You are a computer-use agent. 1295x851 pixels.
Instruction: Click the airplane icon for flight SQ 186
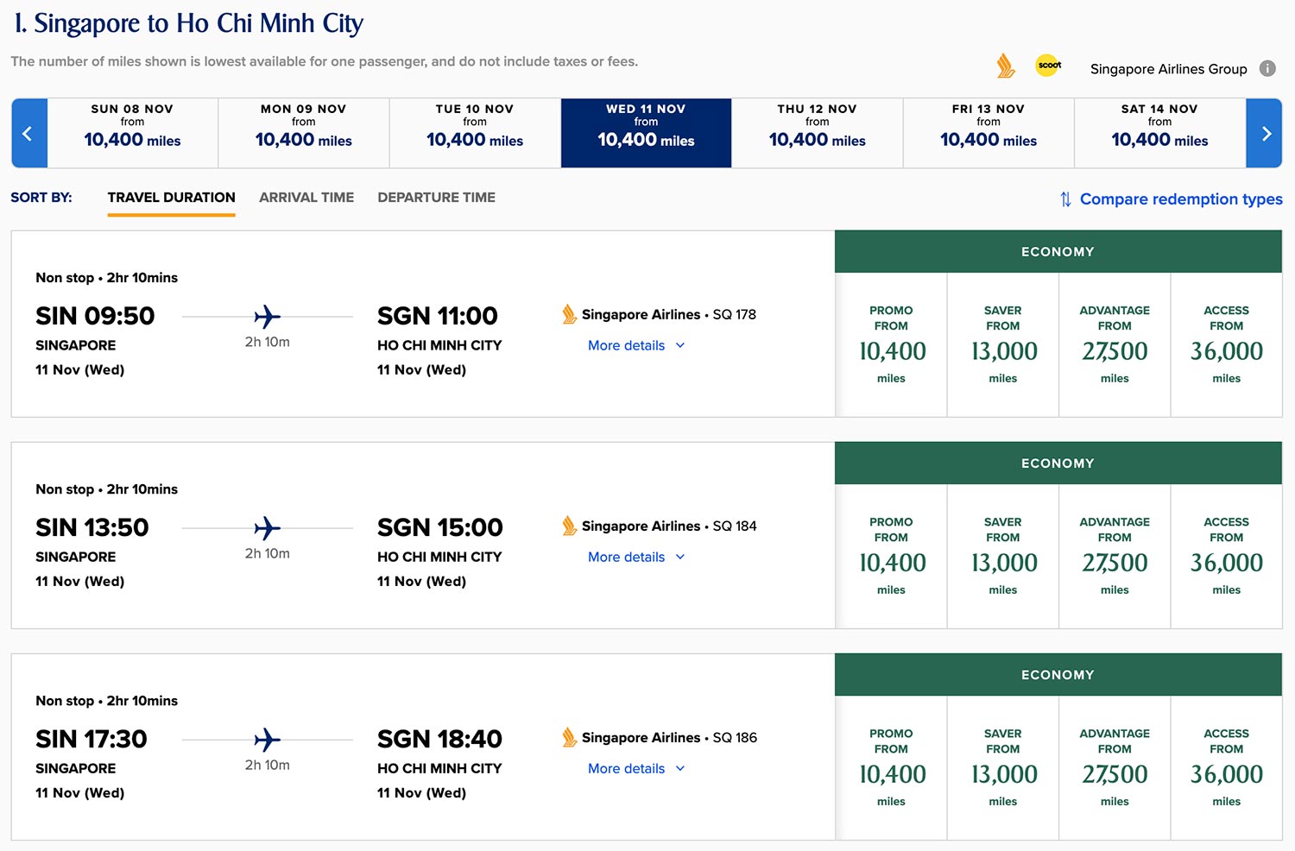click(x=268, y=740)
